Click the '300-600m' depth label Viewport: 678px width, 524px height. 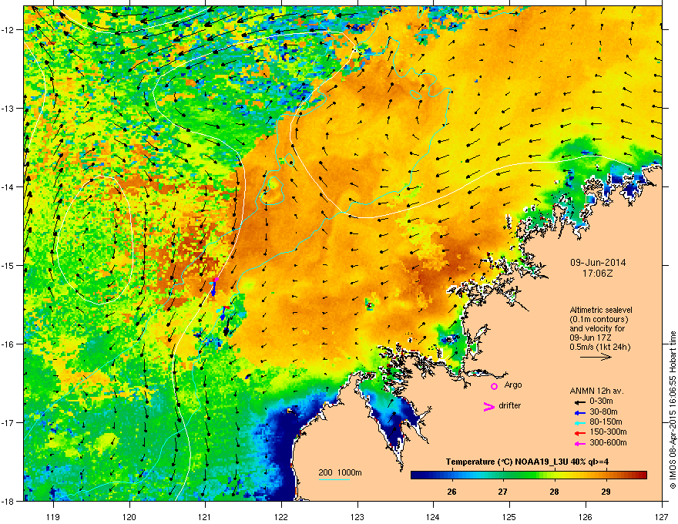point(608,442)
